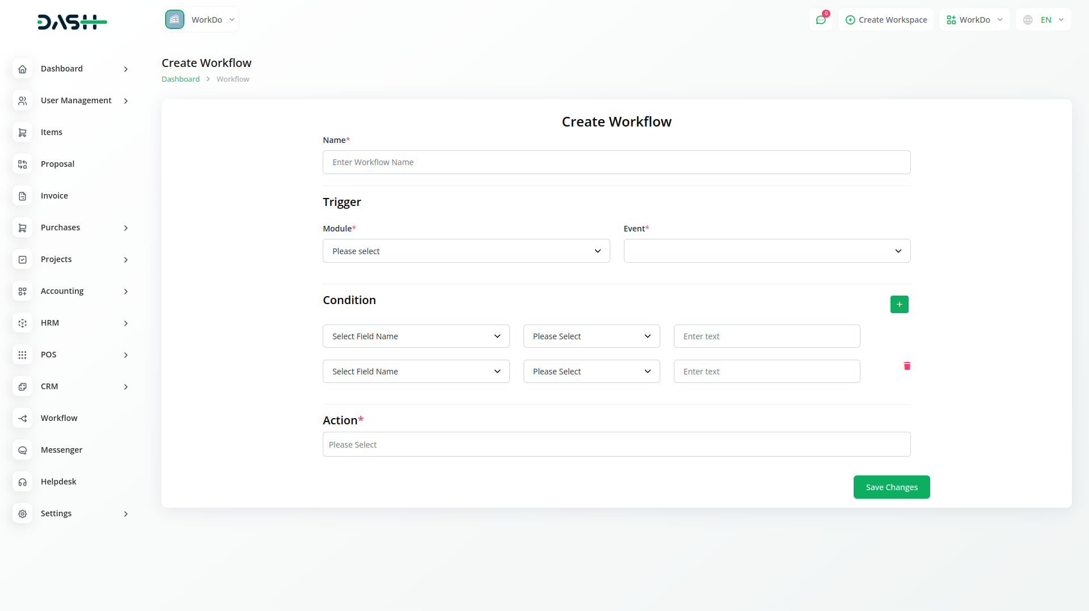Click the POS dotted grid icon
1089x611 pixels.
(x=22, y=355)
